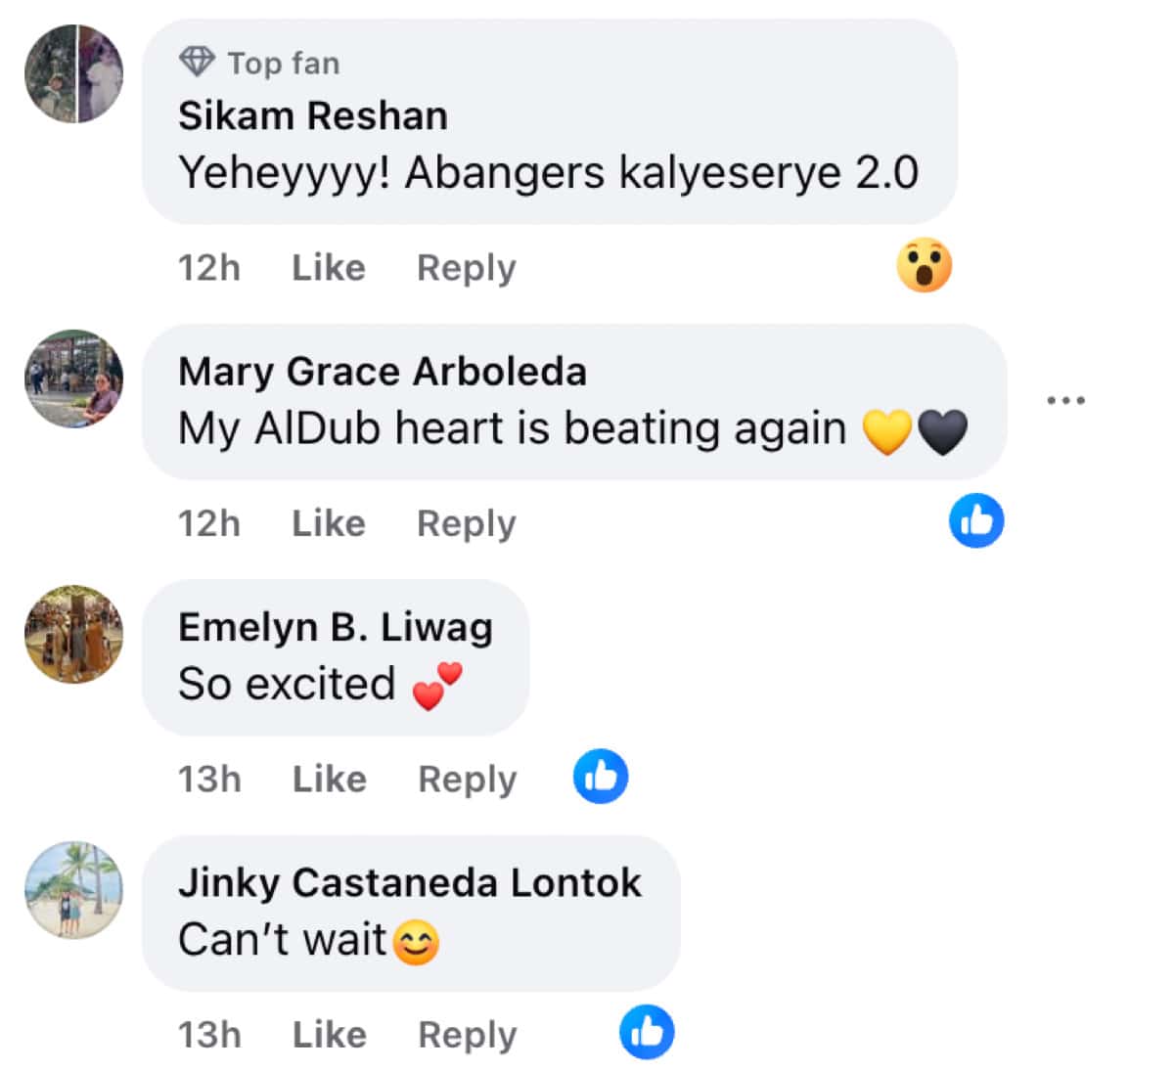
Task: Like Sikam Reshan's comment
Action: (x=329, y=267)
